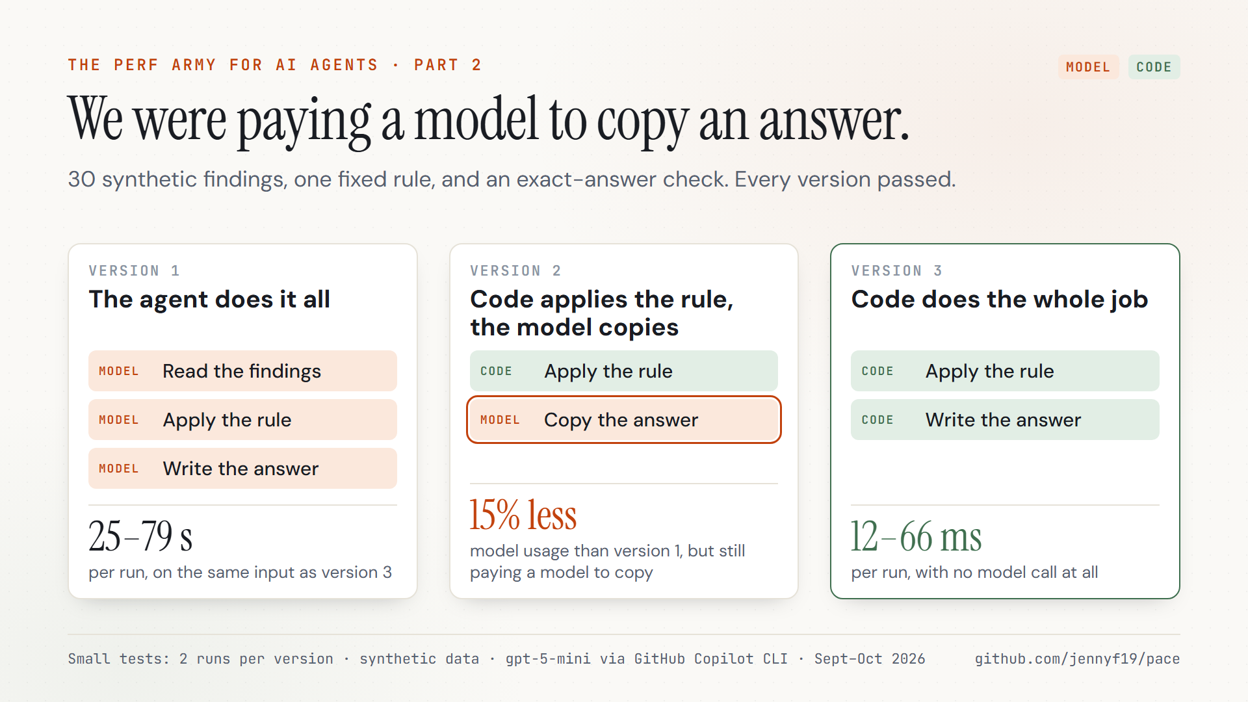Click the '12–66 ms' timing value
1248x702 pixels.
click(x=916, y=537)
